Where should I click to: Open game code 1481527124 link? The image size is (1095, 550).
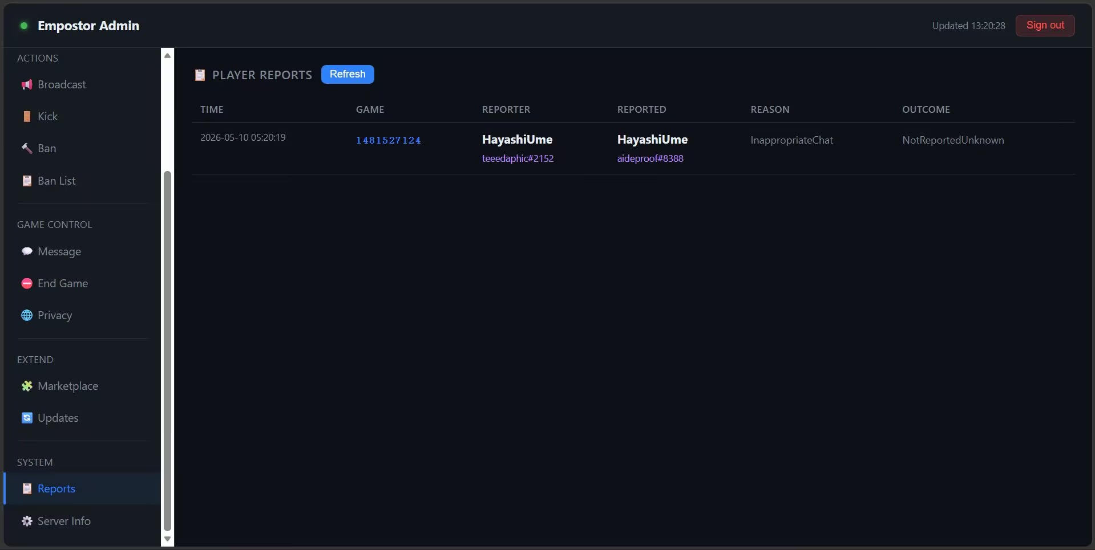point(389,140)
